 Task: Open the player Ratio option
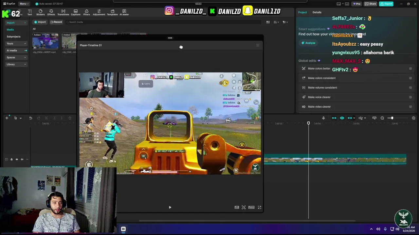(x=251, y=207)
